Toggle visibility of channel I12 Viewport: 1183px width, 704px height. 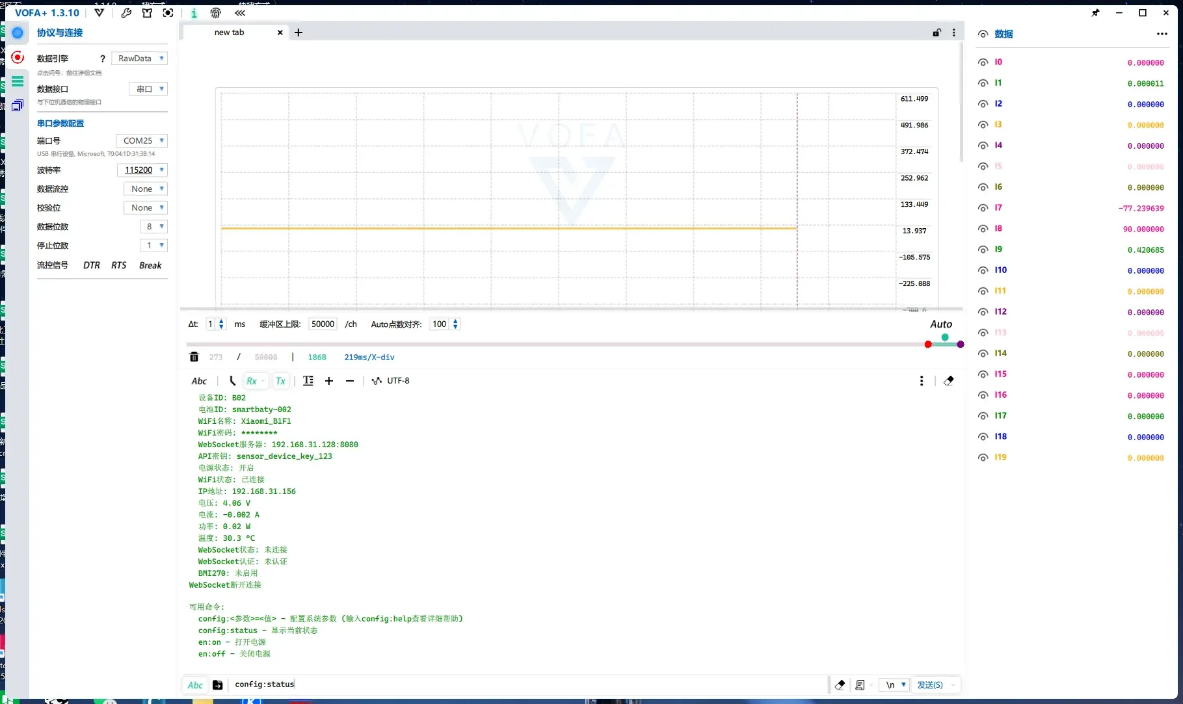tap(983, 312)
